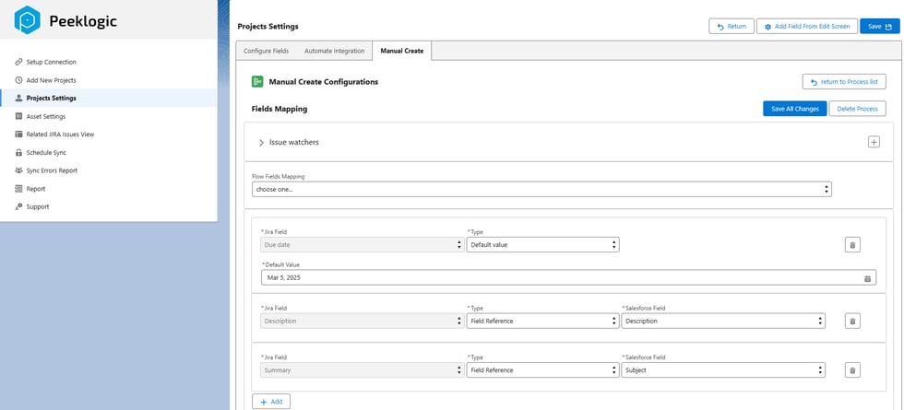The width and height of the screenshot is (904, 410).
Task: Open the Report page
Action: pyautogui.click(x=36, y=189)
